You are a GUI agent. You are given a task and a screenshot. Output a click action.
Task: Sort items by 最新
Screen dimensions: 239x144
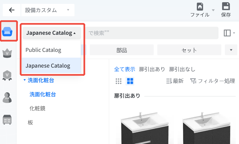coord(175,81)
